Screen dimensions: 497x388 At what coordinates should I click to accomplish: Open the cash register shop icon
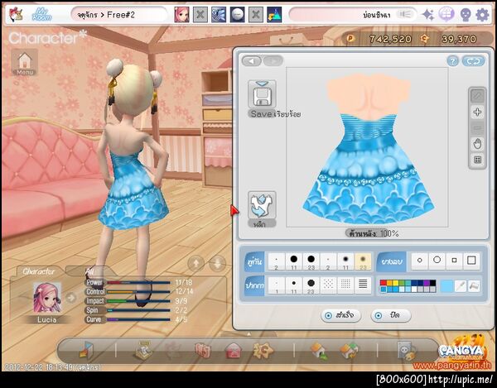click(x=143, y=350)
